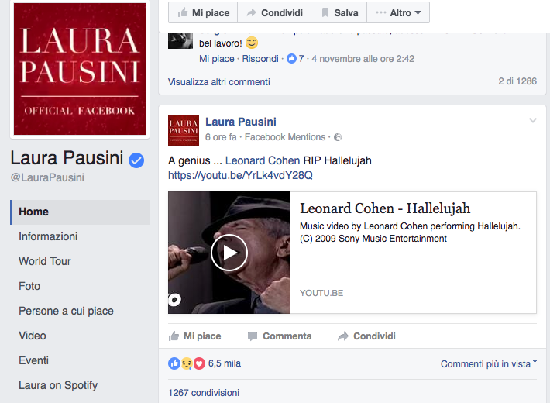
Task: Open Laura Pausini post author link
Action: 241,122
